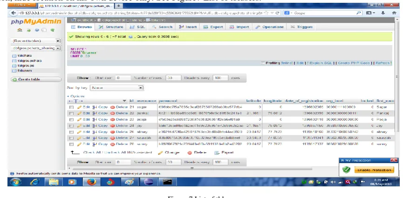Tick the checkbox for abhay row

pyautogui.click(x=72, y=132)
